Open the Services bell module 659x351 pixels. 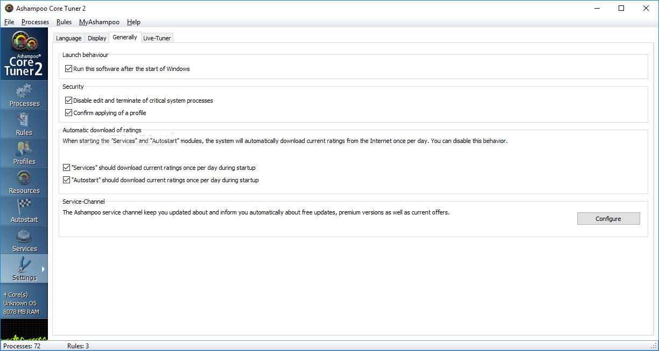[24, 240]
